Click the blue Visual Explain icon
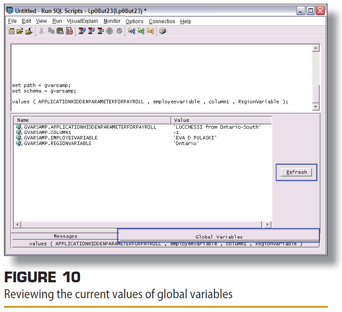 point(132,31)
